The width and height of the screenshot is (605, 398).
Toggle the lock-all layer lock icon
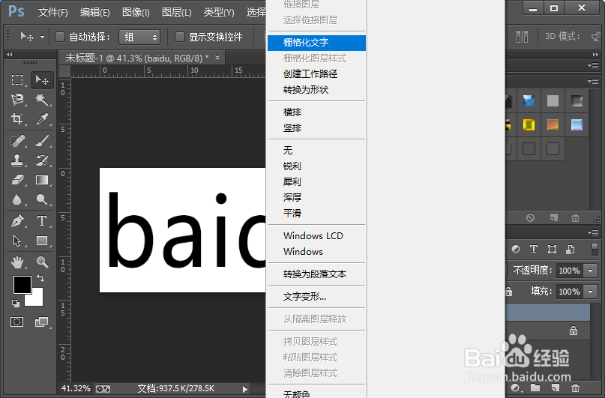pyautogui.click(x=508, y=291)
